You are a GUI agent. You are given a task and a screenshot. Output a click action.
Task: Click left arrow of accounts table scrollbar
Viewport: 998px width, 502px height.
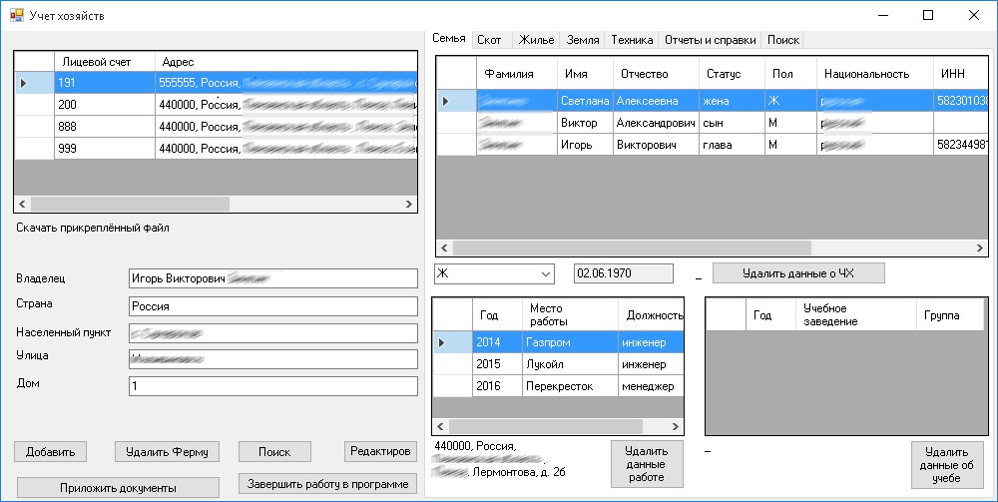[x=22, y=205]
